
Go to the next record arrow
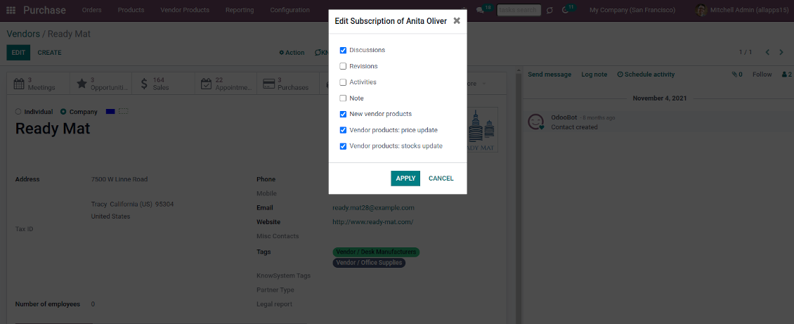pos(783,53)
